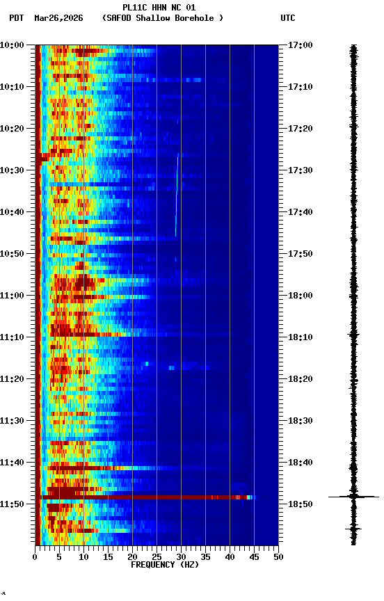Click the 11:30 PDT time label

coord(12,422)
